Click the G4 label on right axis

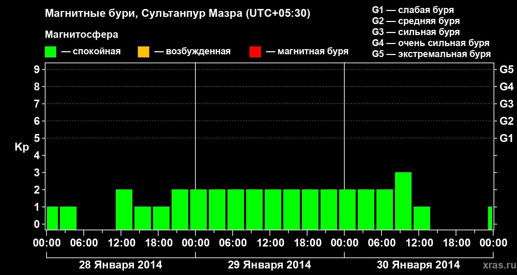click(x=506, y=87)
